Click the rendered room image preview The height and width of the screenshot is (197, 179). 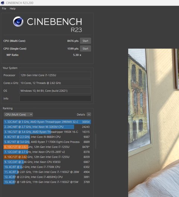(154, 123)
